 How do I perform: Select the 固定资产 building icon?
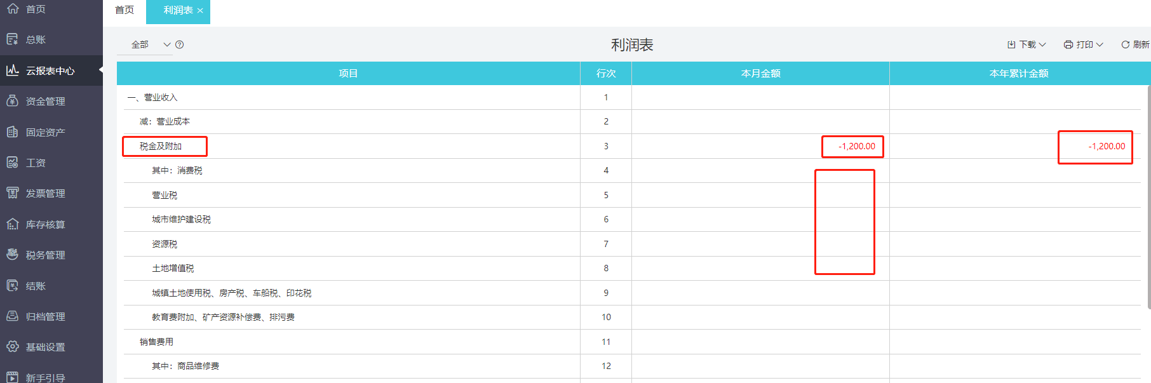point(12,132)
